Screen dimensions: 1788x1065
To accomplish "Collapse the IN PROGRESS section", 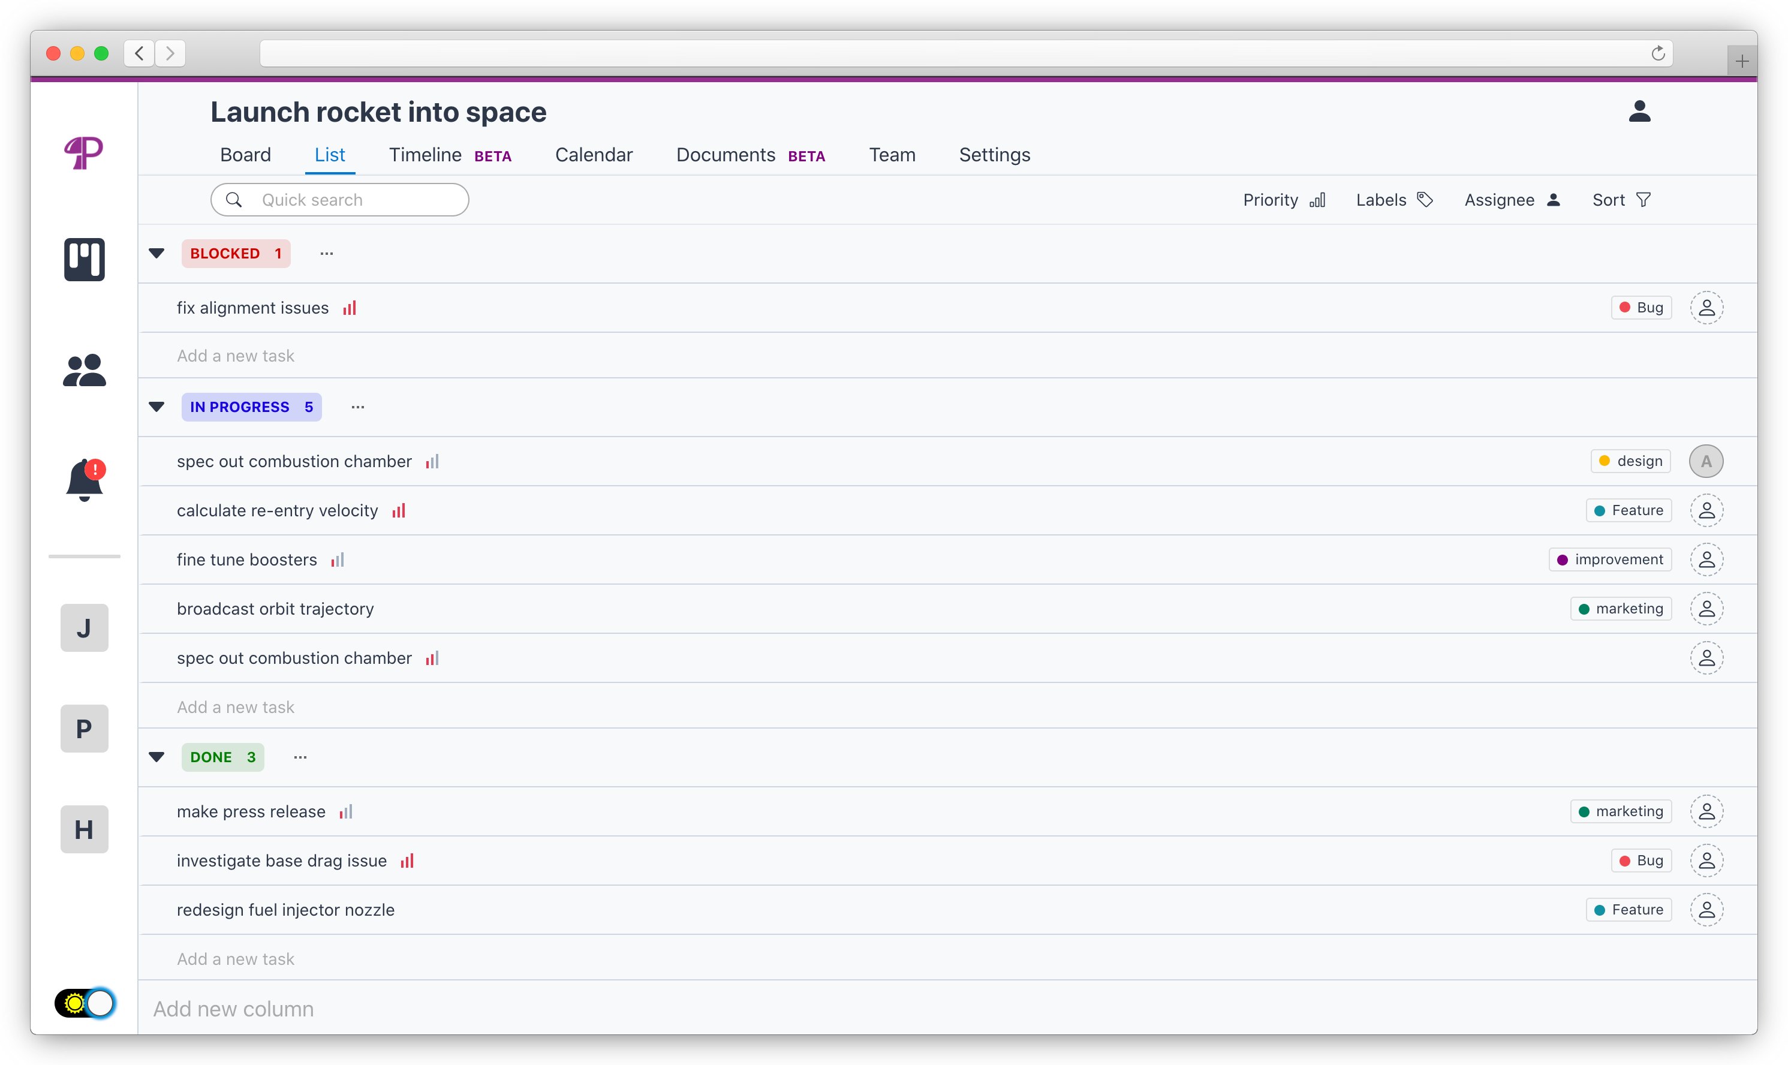I will (x=156, y=407).
